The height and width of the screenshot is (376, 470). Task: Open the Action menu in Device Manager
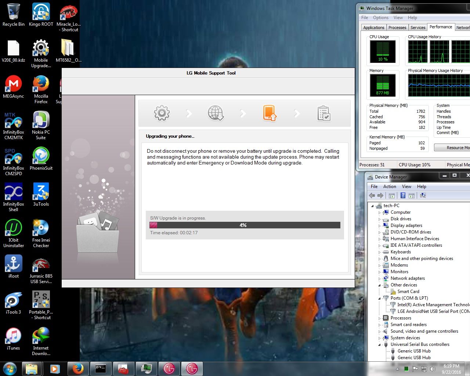coord(390,187)
